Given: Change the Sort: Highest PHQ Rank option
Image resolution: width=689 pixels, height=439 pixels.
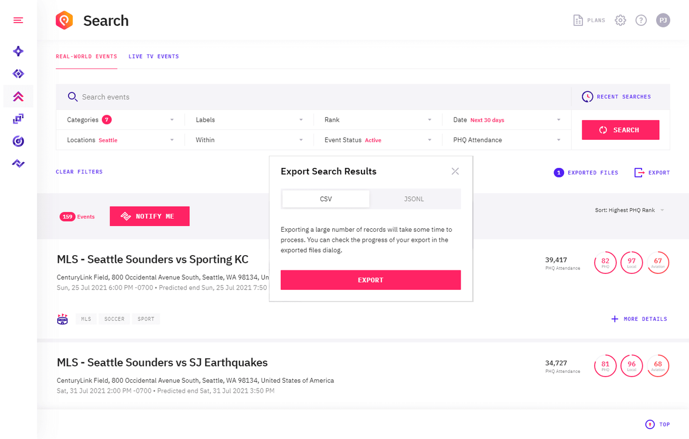Looking at the screenshot, I should (x=630, y=210).
